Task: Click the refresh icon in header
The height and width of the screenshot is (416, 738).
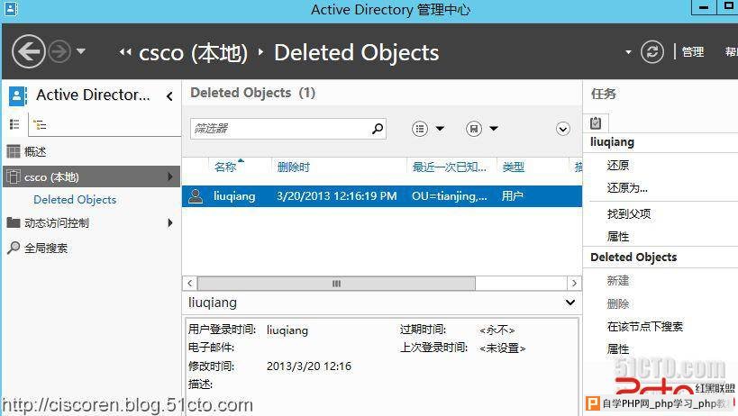Action: click(x=652, y=51)
